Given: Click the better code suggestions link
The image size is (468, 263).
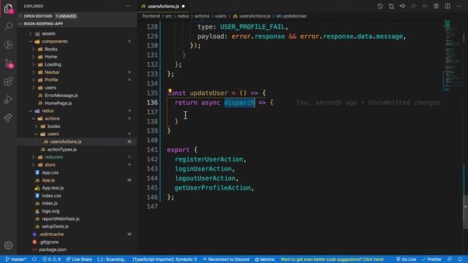Looking at the screenshot, I should pyautogui.click(x=332, y=259).
